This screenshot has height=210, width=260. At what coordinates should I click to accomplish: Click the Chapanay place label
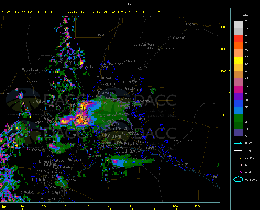click(123, 113)
